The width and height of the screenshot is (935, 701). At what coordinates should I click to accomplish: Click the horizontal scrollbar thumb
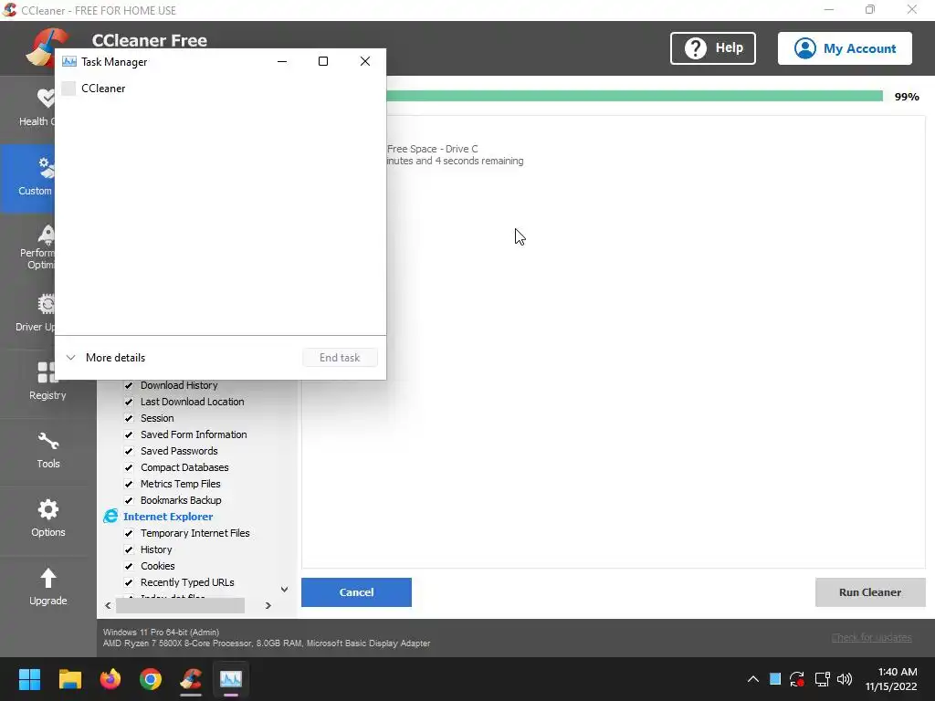pyautogui.click(x=180, y=606)
